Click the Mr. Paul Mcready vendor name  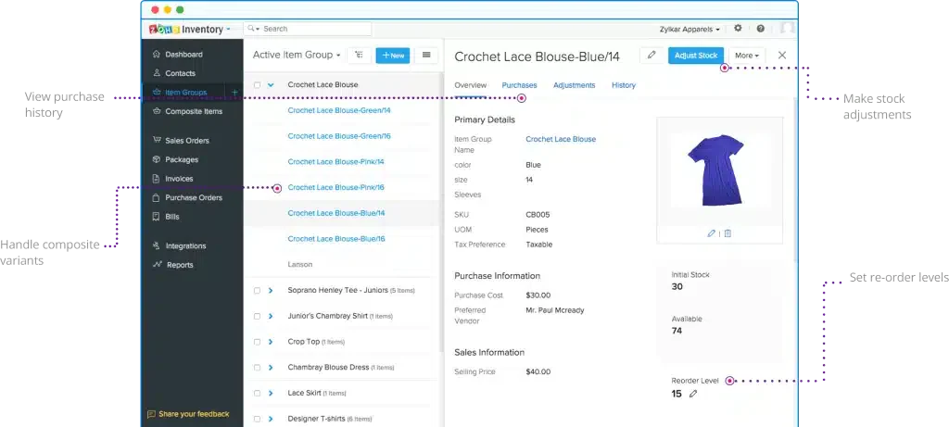[x=555, y=310]
